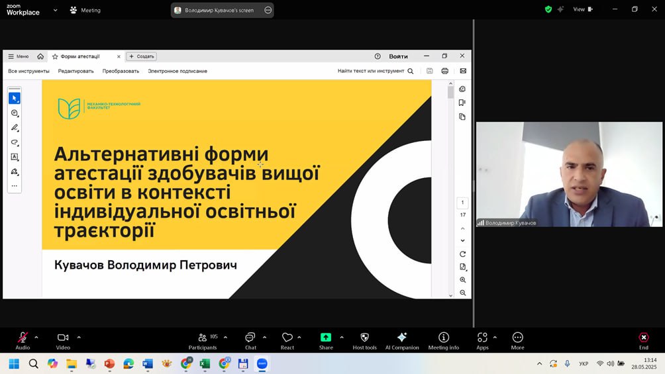
Task: Show Meeting info details
Action: (x=444, y=338)
